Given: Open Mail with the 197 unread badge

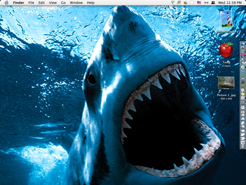Looking at the screenshot, I should [243, 55].
